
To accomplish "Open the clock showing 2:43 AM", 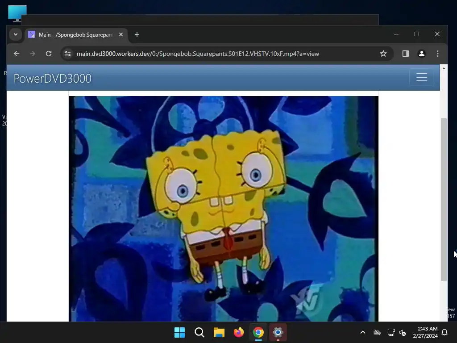I will click(x=425, y=332).
